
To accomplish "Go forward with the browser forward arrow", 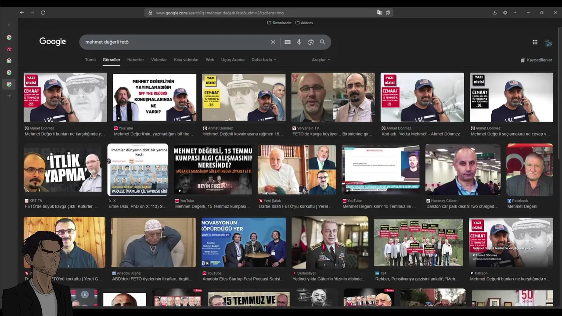I will (x=32, y=13).
